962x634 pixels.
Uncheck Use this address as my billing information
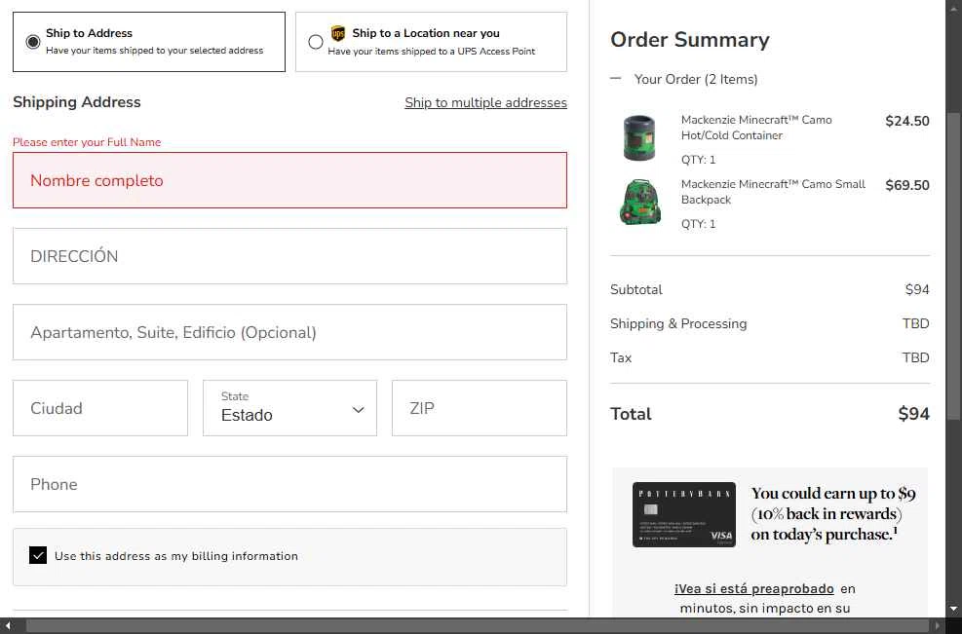pos(38,556)
